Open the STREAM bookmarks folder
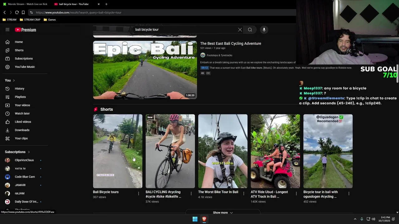The image size is (399, 224). (9, 20)
